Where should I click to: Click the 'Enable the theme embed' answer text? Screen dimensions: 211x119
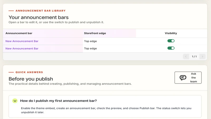(106, 110)
